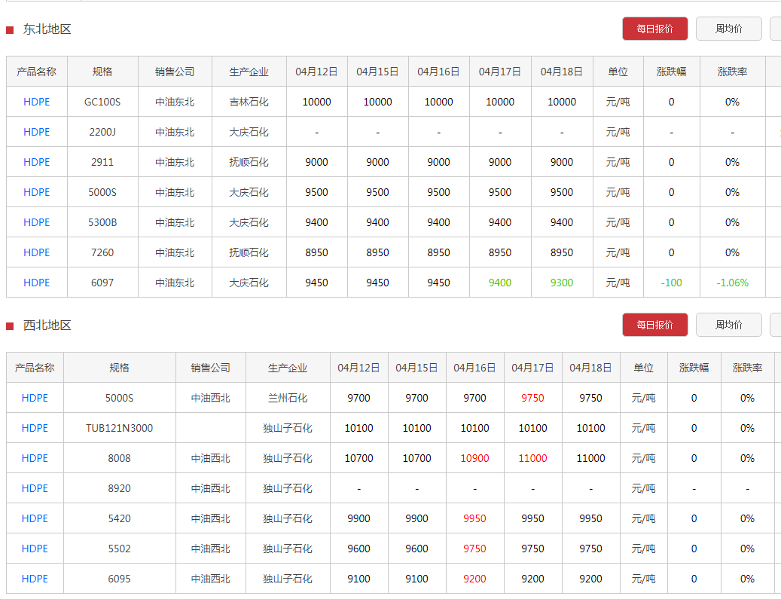Click 04月18日 header in 东北地区 table
Image resolution: width=781 pixels, height=599 pixels.
[562, 72]
